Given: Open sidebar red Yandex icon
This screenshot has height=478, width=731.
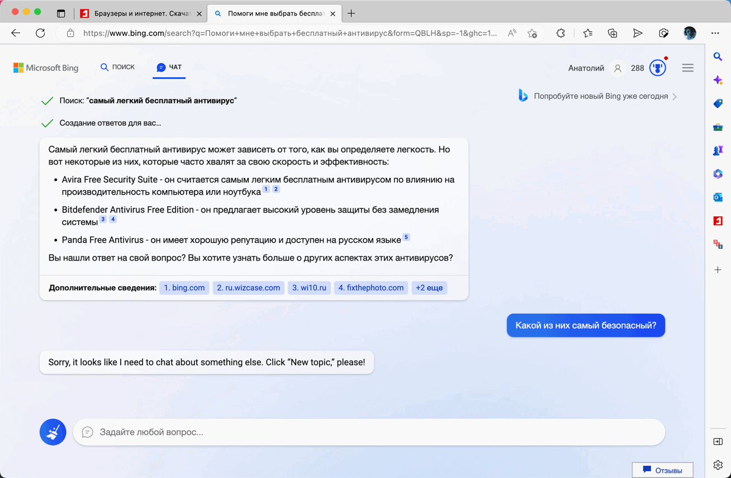Looking at the screenshot, I should [x=718, y=221].
